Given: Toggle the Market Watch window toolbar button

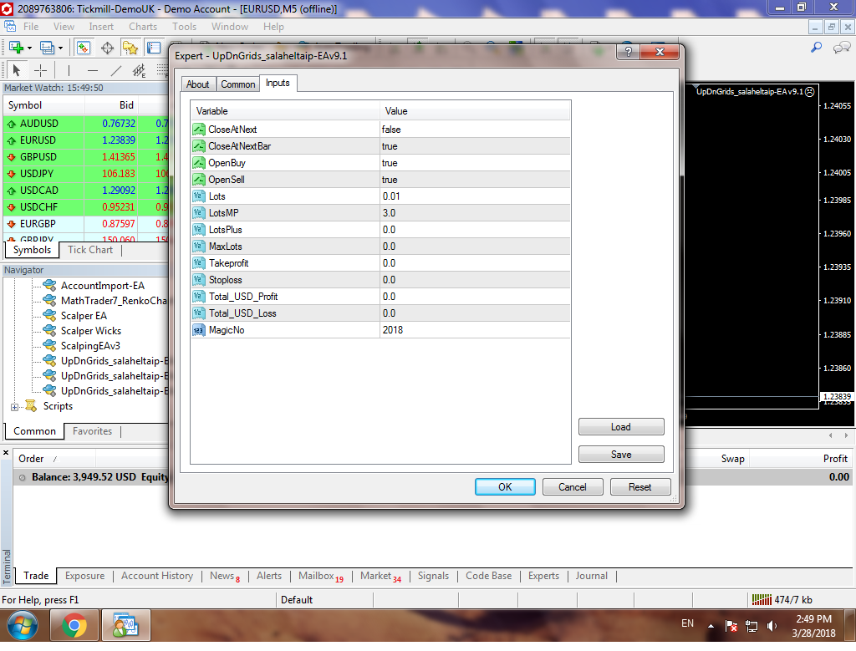Looking at the screenshot, I should click(x=83, y=48).
